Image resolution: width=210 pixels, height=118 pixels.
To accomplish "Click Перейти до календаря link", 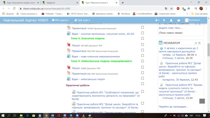I will click(x=174, y=107).
